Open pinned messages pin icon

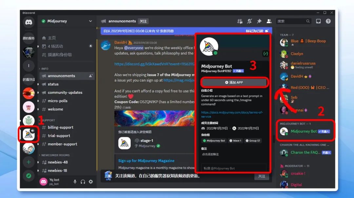(259, 21)
